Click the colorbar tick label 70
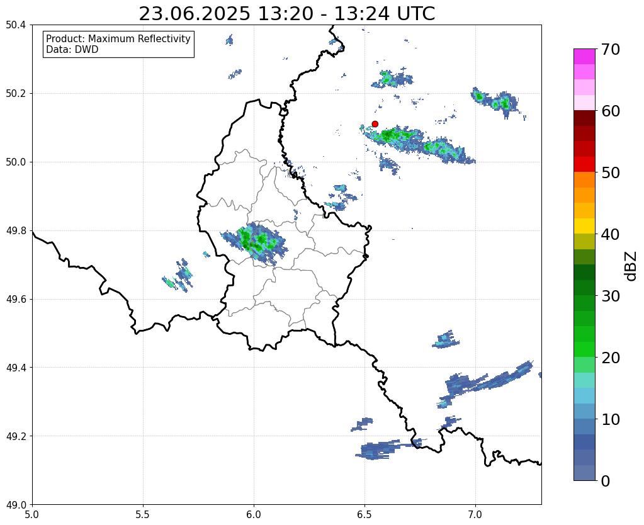 611,50
